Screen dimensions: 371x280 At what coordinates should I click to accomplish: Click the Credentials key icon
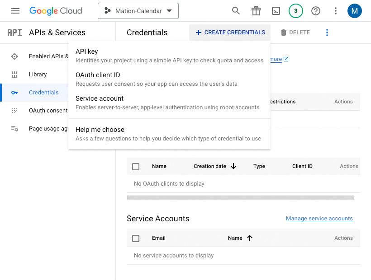[14, 93]
